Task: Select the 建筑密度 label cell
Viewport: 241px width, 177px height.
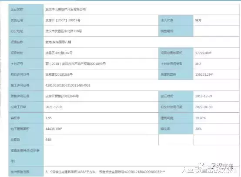Action: pyautogui.click(x=176, y=118)
